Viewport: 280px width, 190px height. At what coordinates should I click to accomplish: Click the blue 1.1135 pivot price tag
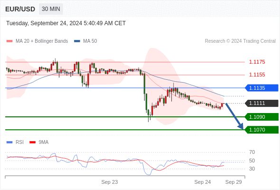[x=261, y=88]
